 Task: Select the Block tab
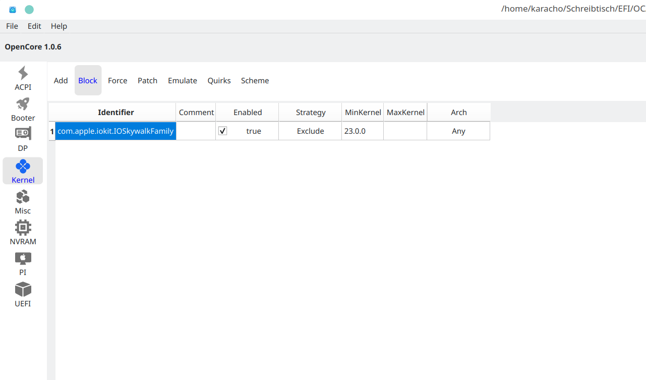pyautogui.click(x=88, y=81)
